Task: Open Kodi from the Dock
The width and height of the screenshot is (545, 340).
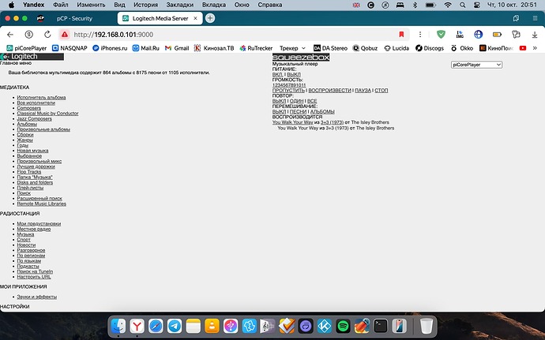Action: (x=325, y=326)
